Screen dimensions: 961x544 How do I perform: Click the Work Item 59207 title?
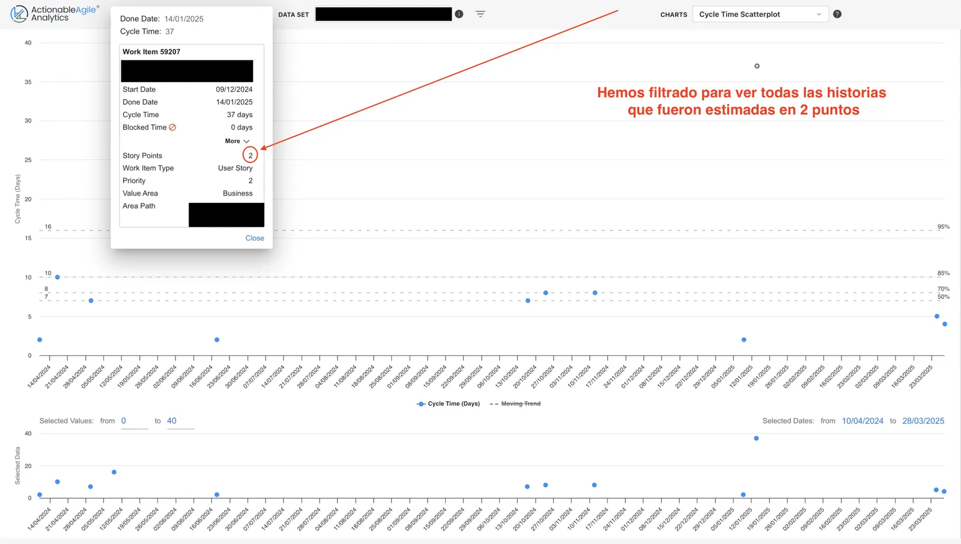[151, 52]
